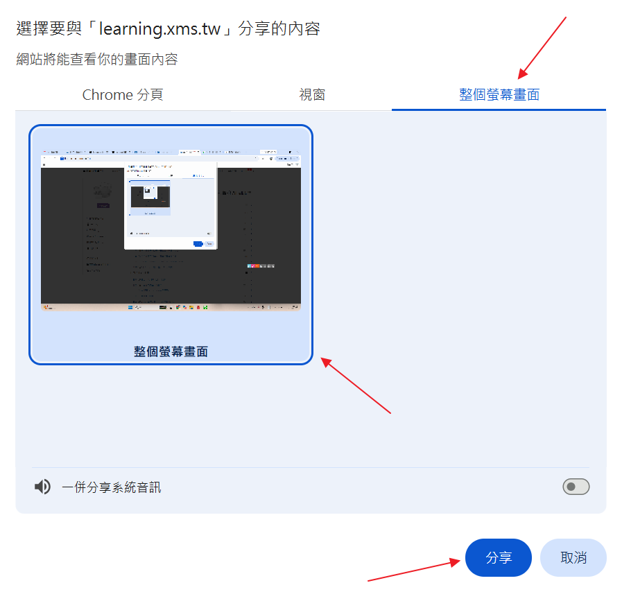622x592 pixels.
Task: Click the 網站將能查看你的畫面內容 subtitle
Action: 97,59
